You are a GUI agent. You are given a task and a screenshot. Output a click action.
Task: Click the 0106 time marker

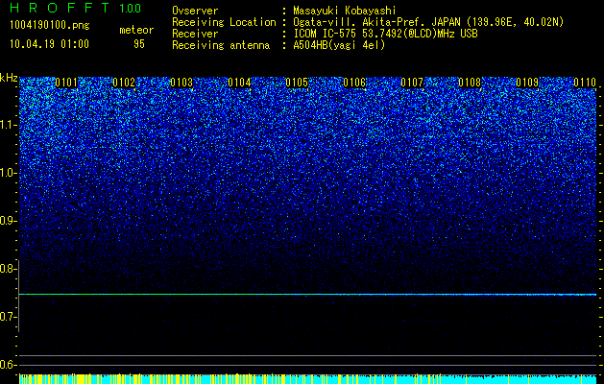tap(354, 83)
